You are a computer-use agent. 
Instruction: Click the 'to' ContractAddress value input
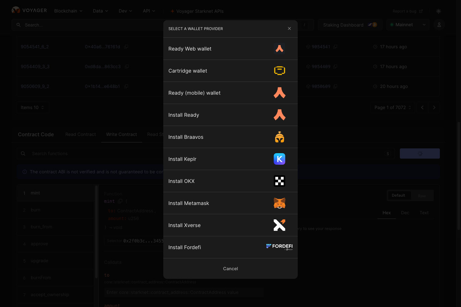point(184,292)
